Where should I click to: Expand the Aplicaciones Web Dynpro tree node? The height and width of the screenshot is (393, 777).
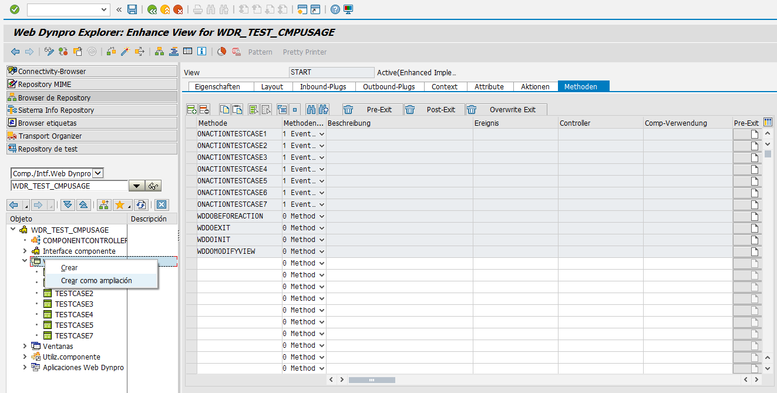pos(25,367)
